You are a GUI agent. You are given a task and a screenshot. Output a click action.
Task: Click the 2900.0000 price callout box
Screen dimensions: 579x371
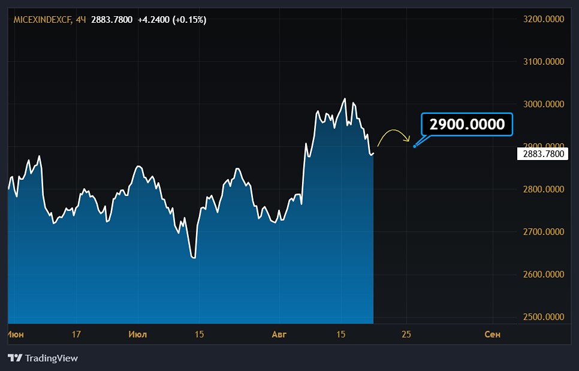468,125
